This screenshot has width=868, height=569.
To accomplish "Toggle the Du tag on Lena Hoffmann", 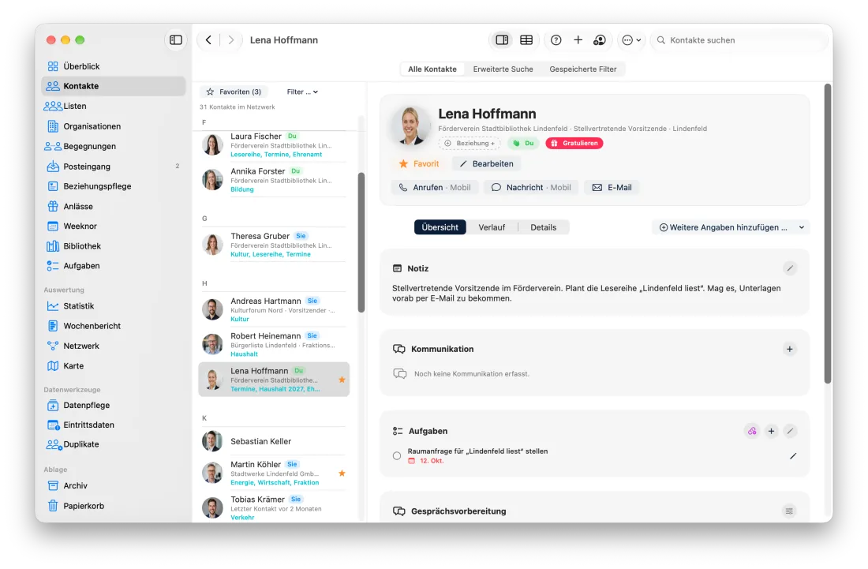I will (x=524, y=144).
